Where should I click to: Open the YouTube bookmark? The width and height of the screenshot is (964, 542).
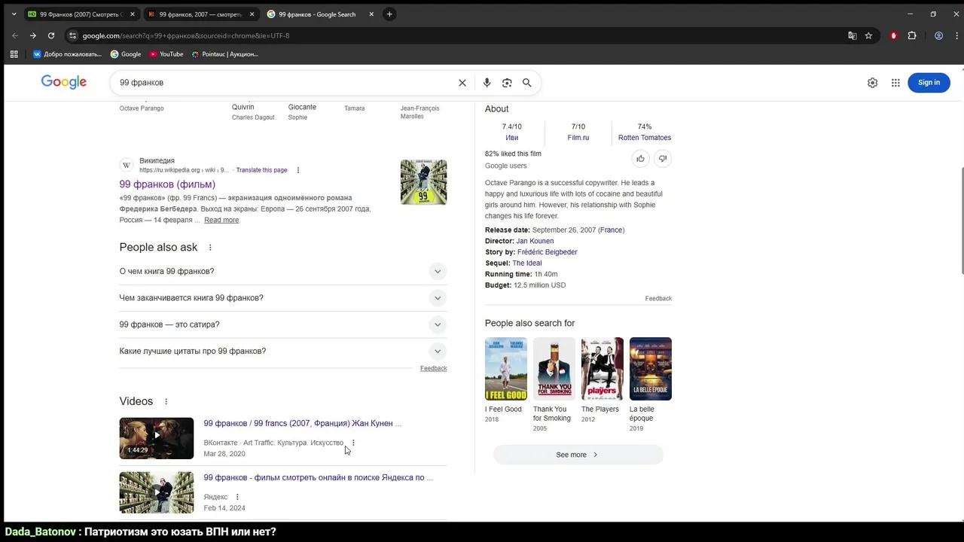pos(166,54)
